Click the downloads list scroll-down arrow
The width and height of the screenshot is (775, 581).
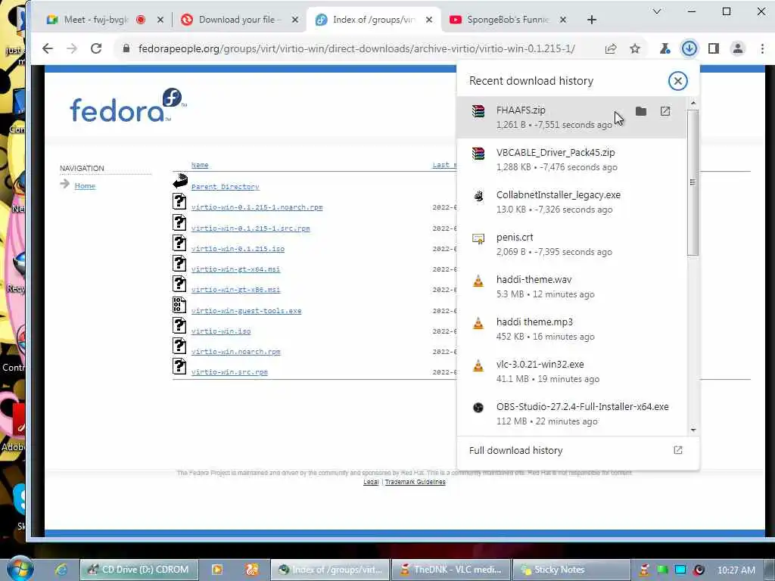pyautogui.click(x=693, y=430)
